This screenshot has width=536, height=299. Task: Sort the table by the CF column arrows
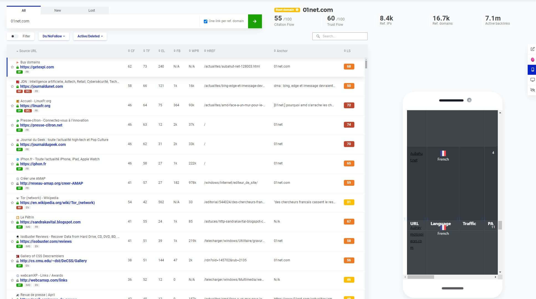pos(128,51)
